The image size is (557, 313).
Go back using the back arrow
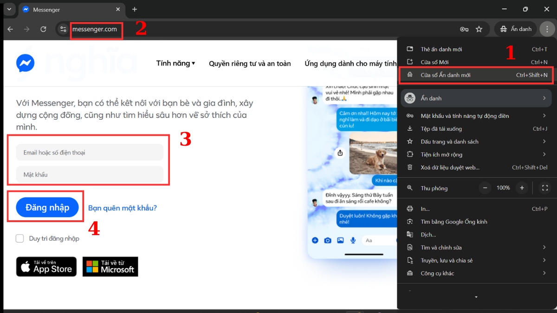(10, 29)
